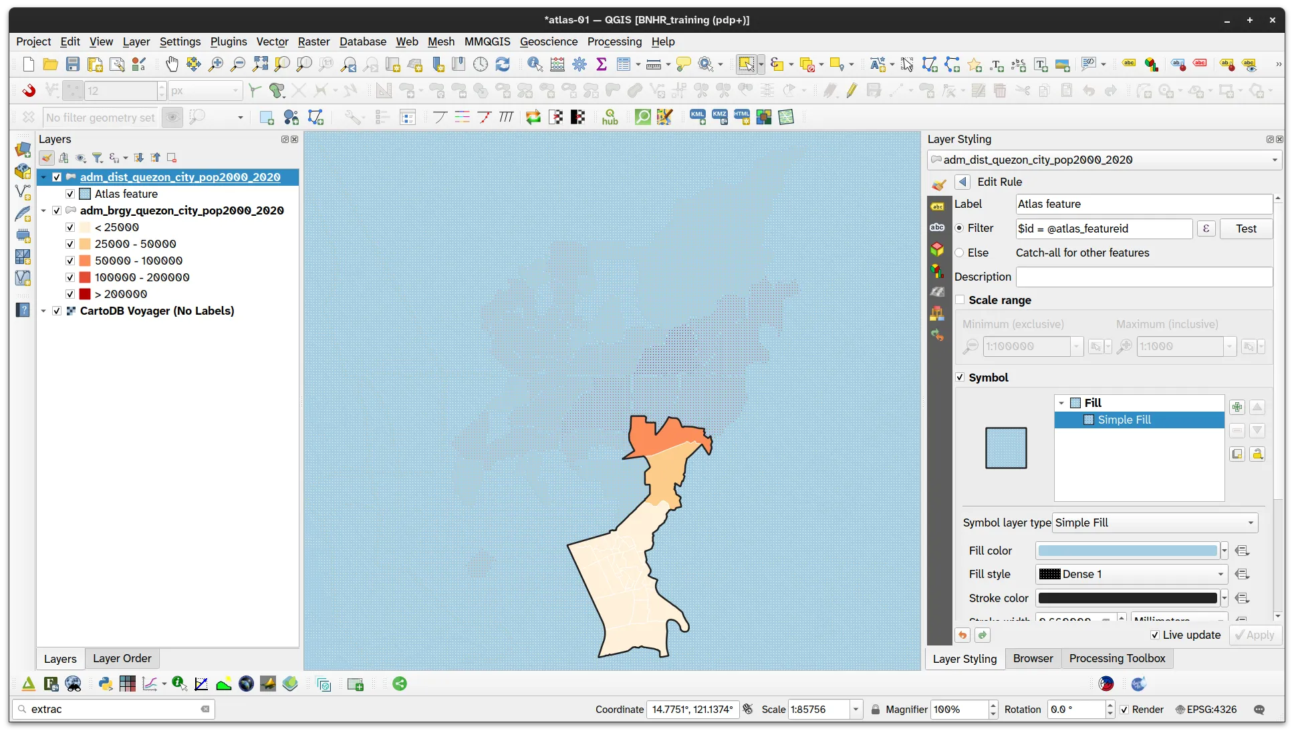Select the Identify Features tool
Image resolution: width=1294 pixels, height=733 pixels.
point(534,64)
